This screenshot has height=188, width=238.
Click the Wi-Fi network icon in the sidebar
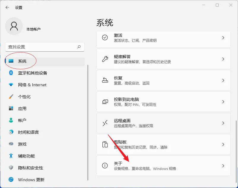pos(11,85)
